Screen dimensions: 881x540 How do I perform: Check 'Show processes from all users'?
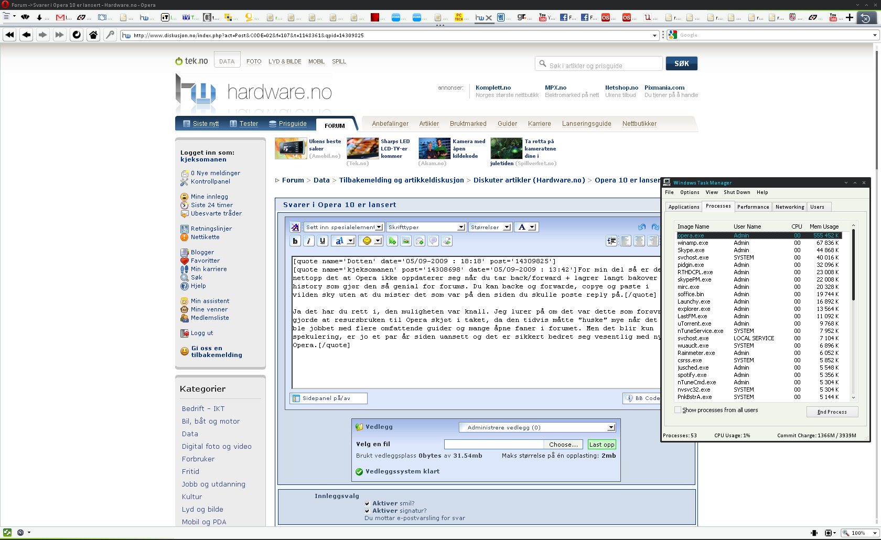point(678,410)
